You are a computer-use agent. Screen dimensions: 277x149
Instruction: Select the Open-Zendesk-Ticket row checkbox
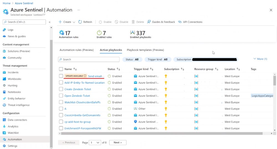pos(61,96)
